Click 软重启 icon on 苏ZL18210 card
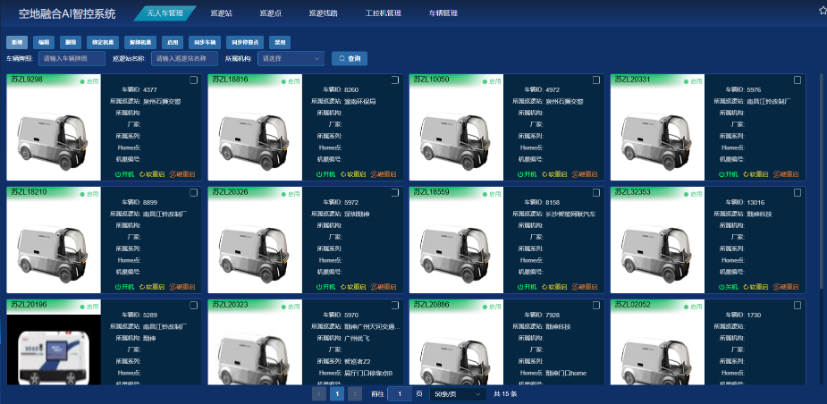 (x=142, y=287)
